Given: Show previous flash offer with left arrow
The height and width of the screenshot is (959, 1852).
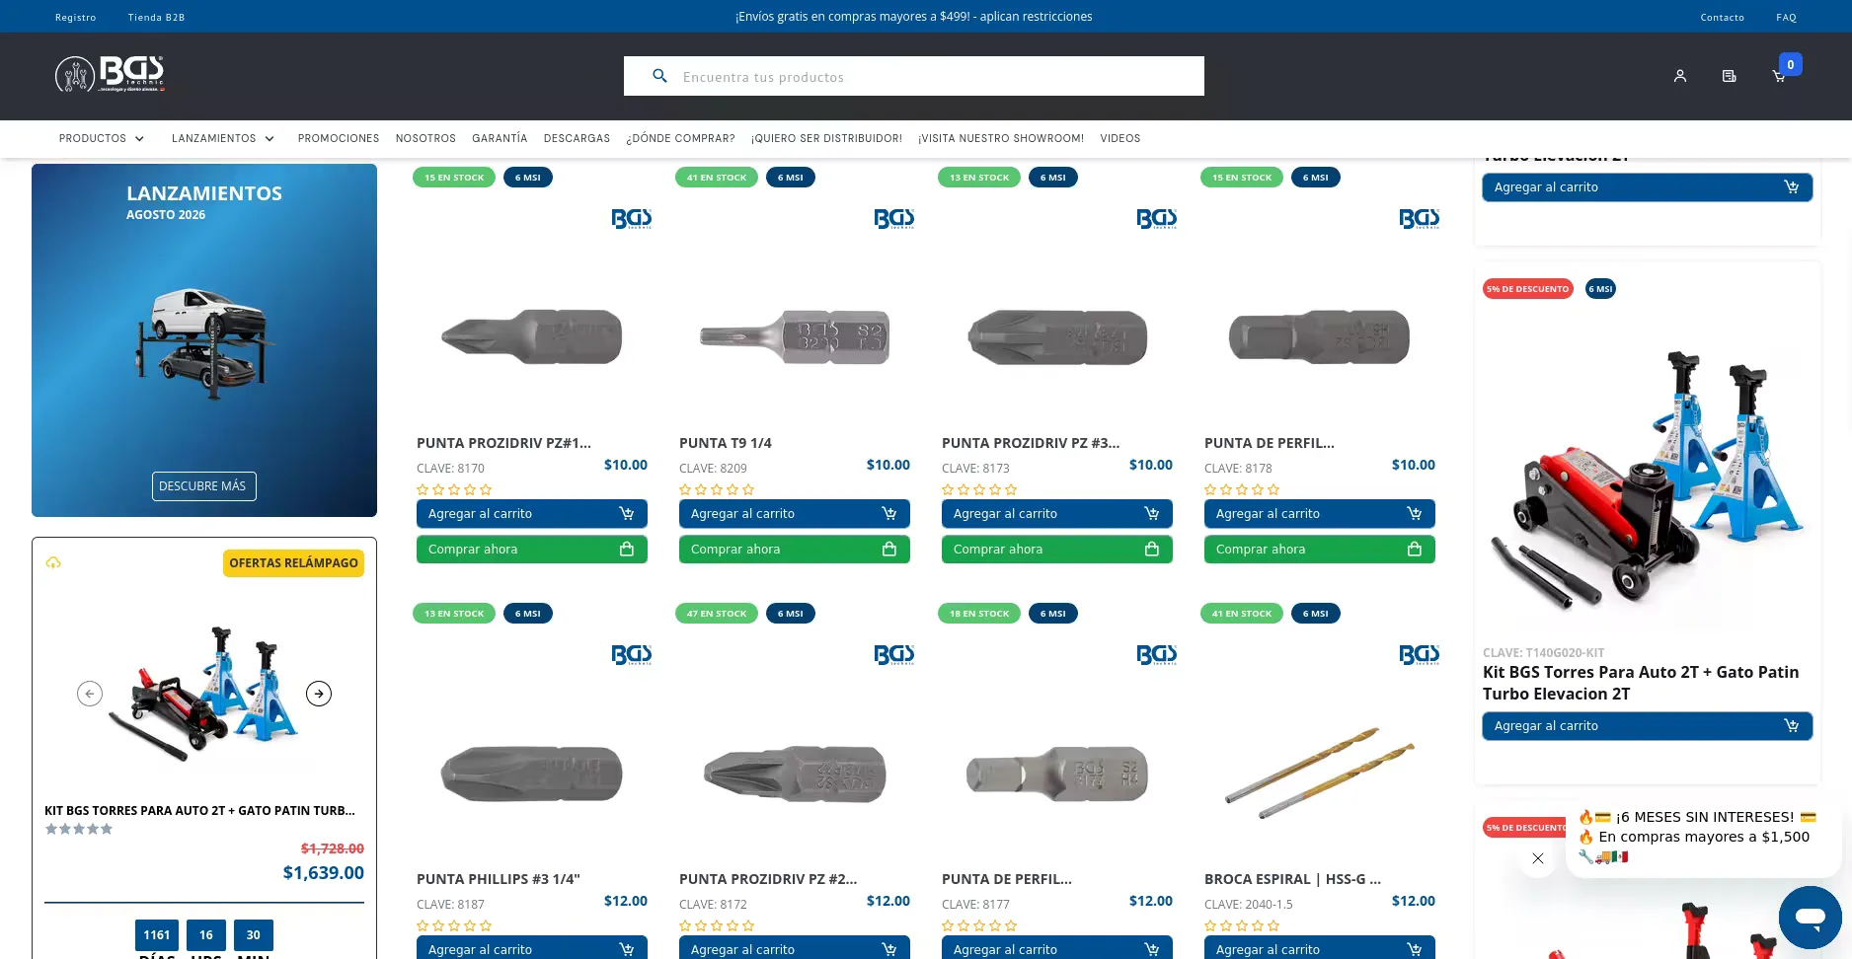Looking at the screenshot, I should coord(90,694).
